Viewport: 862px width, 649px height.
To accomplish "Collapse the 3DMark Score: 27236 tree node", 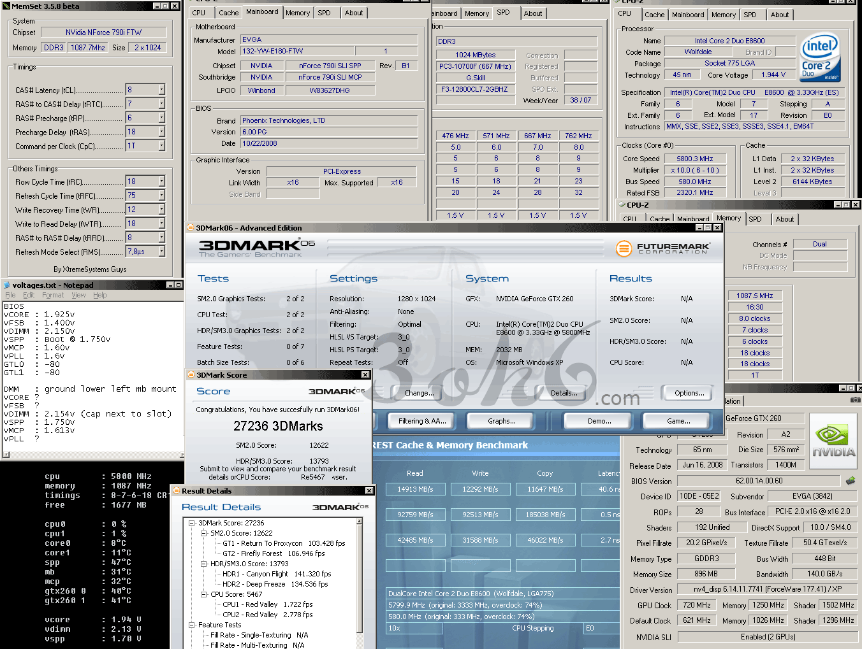I will (192, 523).
